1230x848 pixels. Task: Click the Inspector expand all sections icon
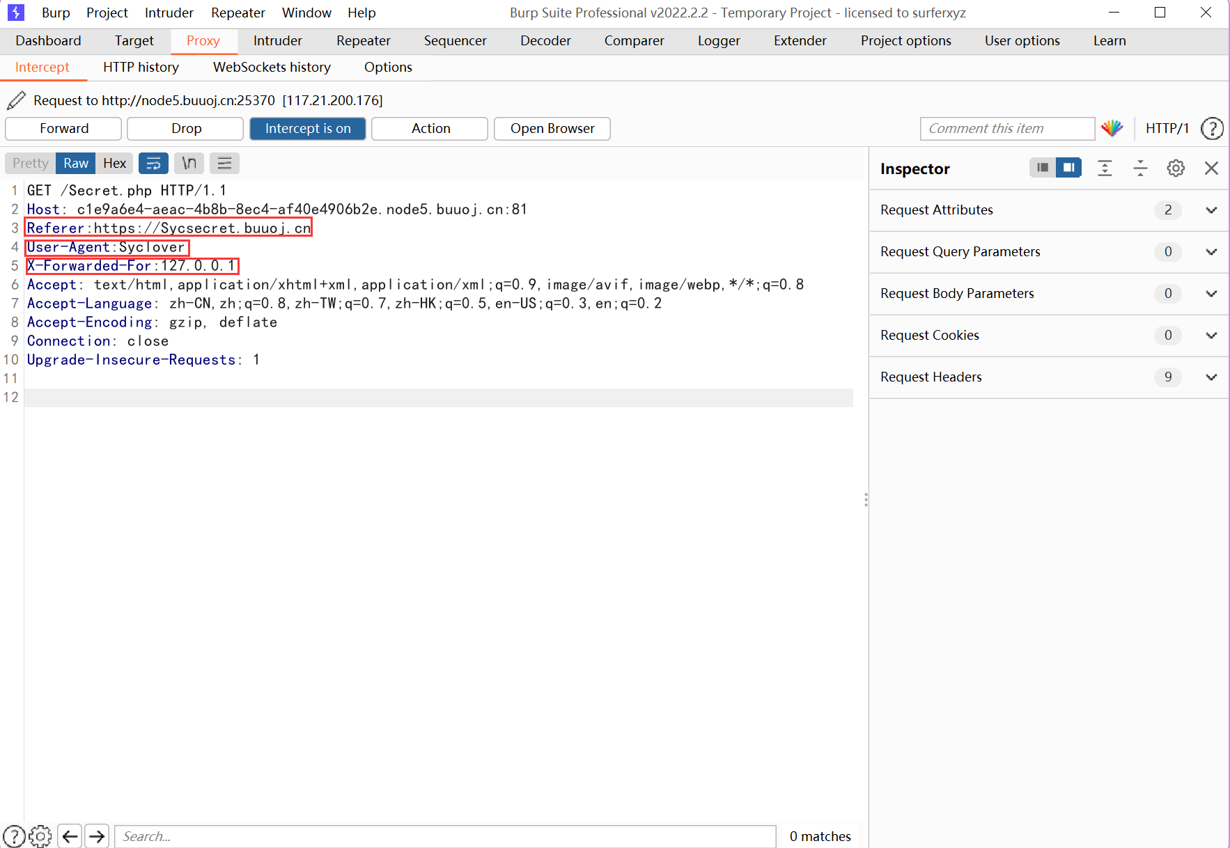pyautogui.click(x=1105, y=168)
